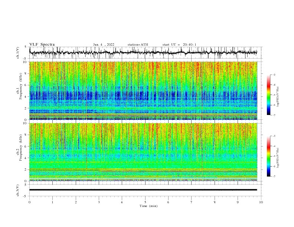This screenshot has height=227, width=294.
Task: Click the lower 'log(PSD)(V²/Hz)' label
Action: pyautogui.click(x=278, y=158)
